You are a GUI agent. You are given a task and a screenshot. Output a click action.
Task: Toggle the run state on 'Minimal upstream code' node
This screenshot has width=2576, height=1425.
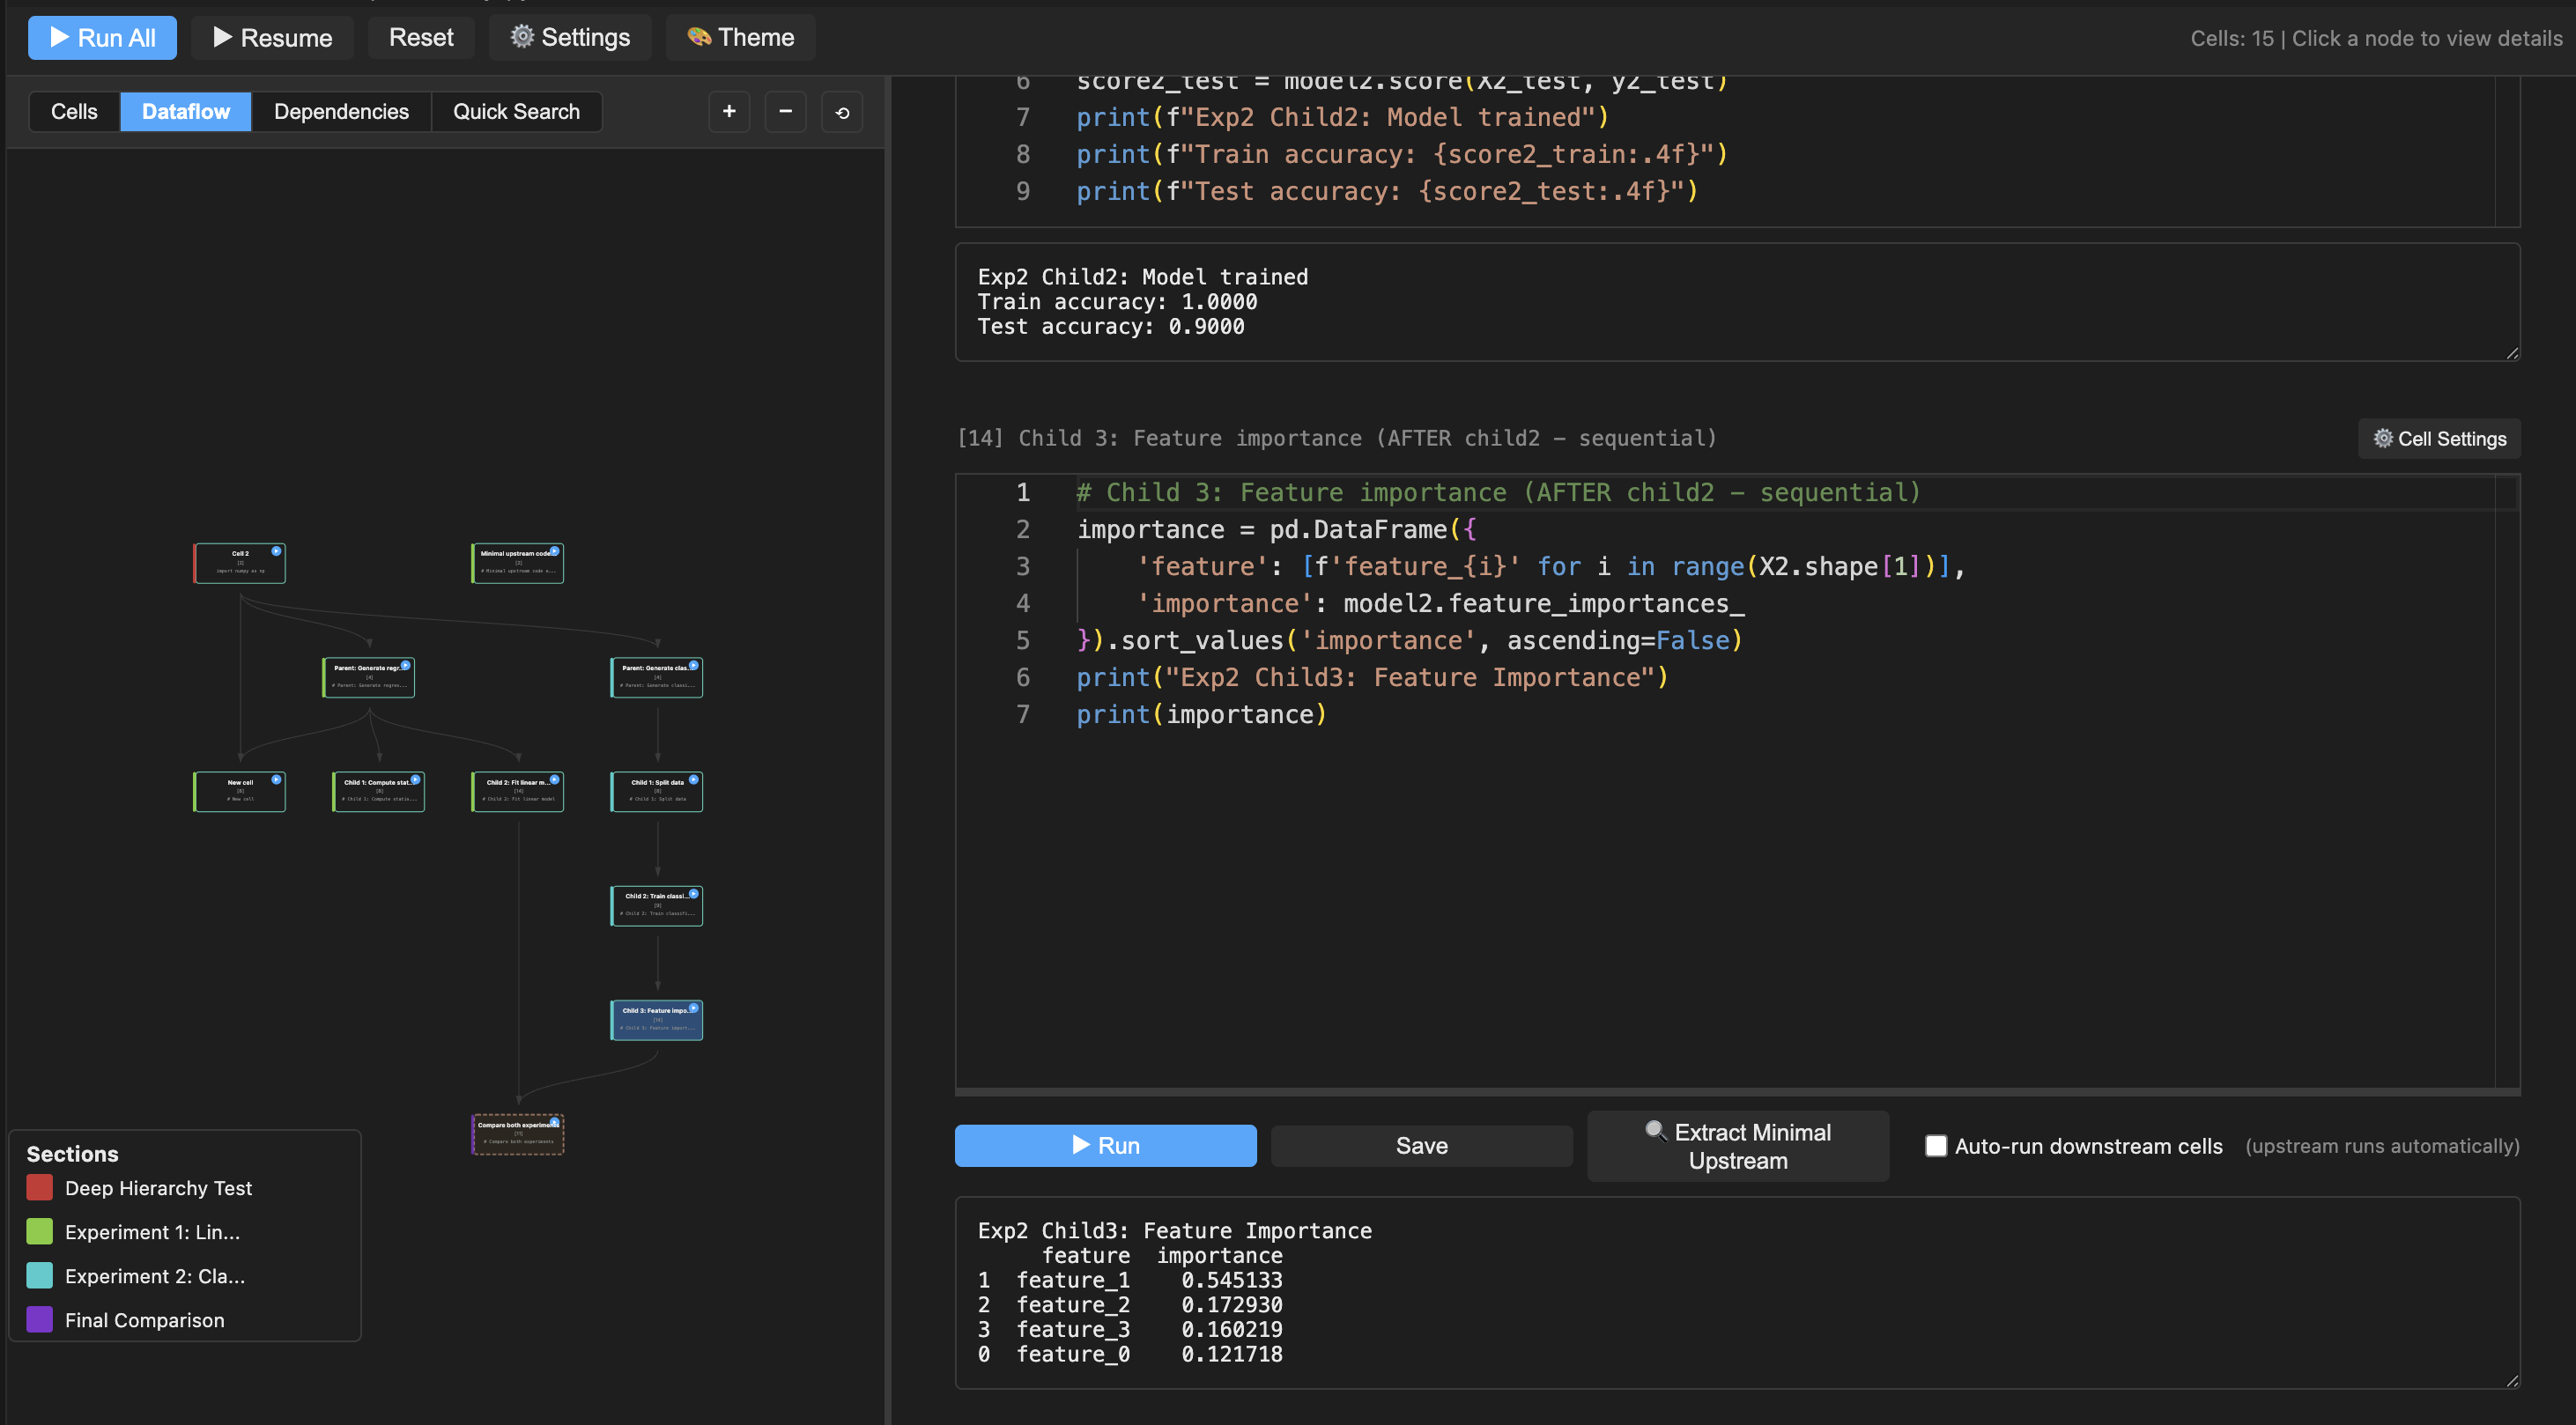coord(555,551)
